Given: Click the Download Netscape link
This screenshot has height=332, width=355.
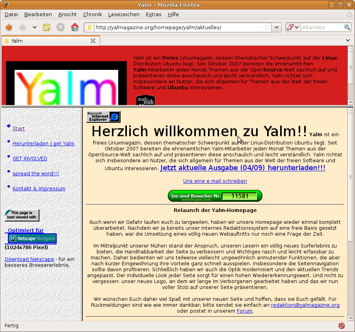Looking at the screenshot, I should 29,259.
